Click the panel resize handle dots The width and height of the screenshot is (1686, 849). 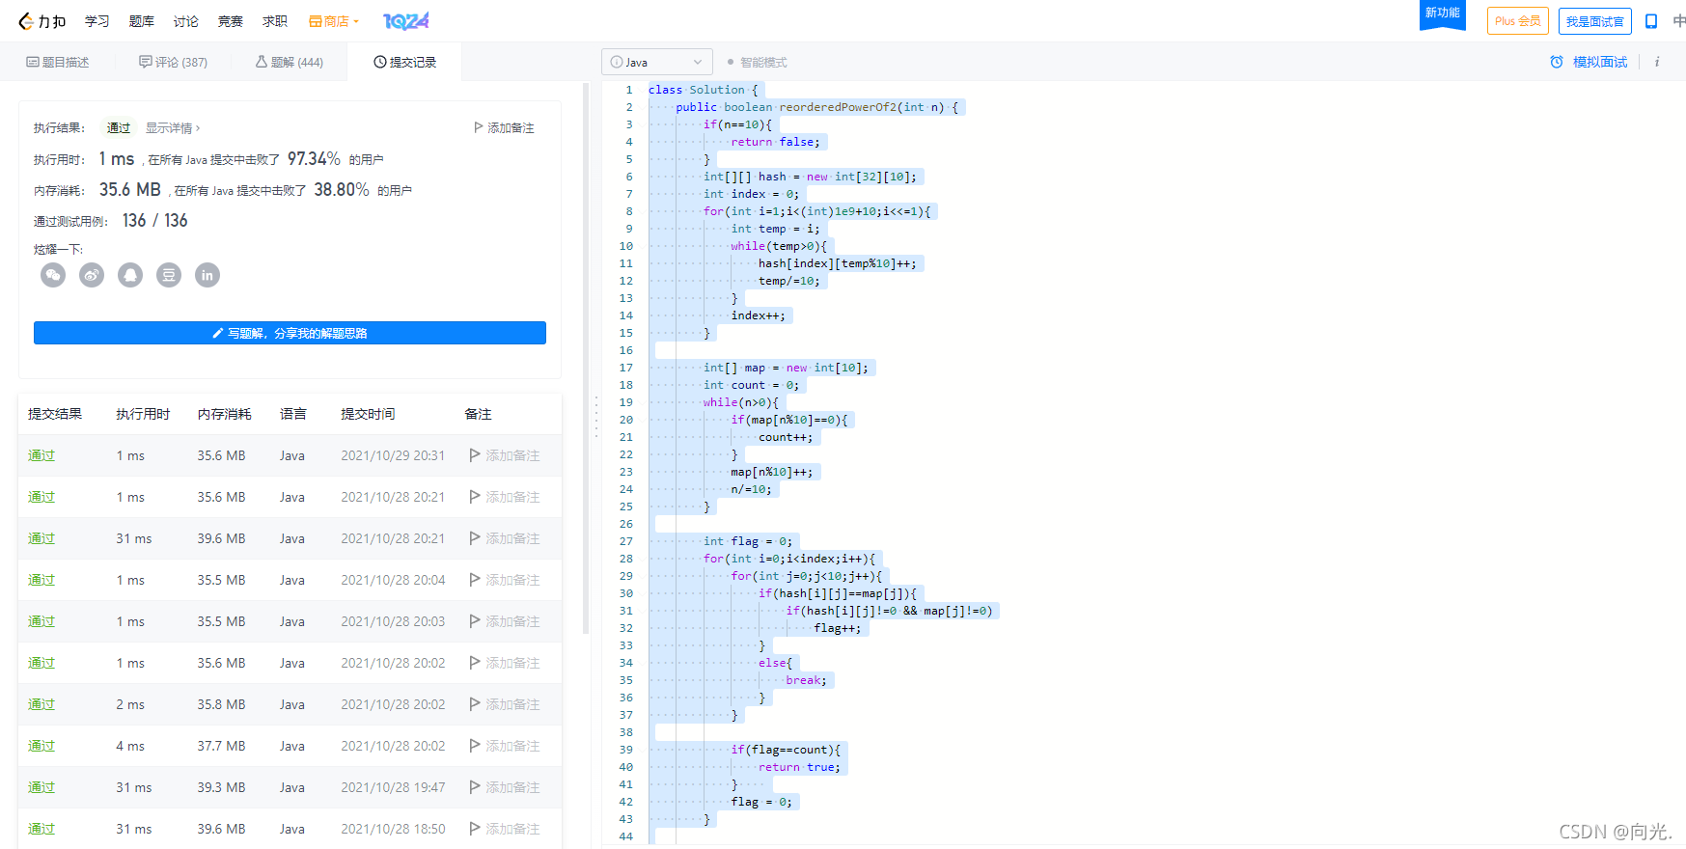(x=595, y=415)
